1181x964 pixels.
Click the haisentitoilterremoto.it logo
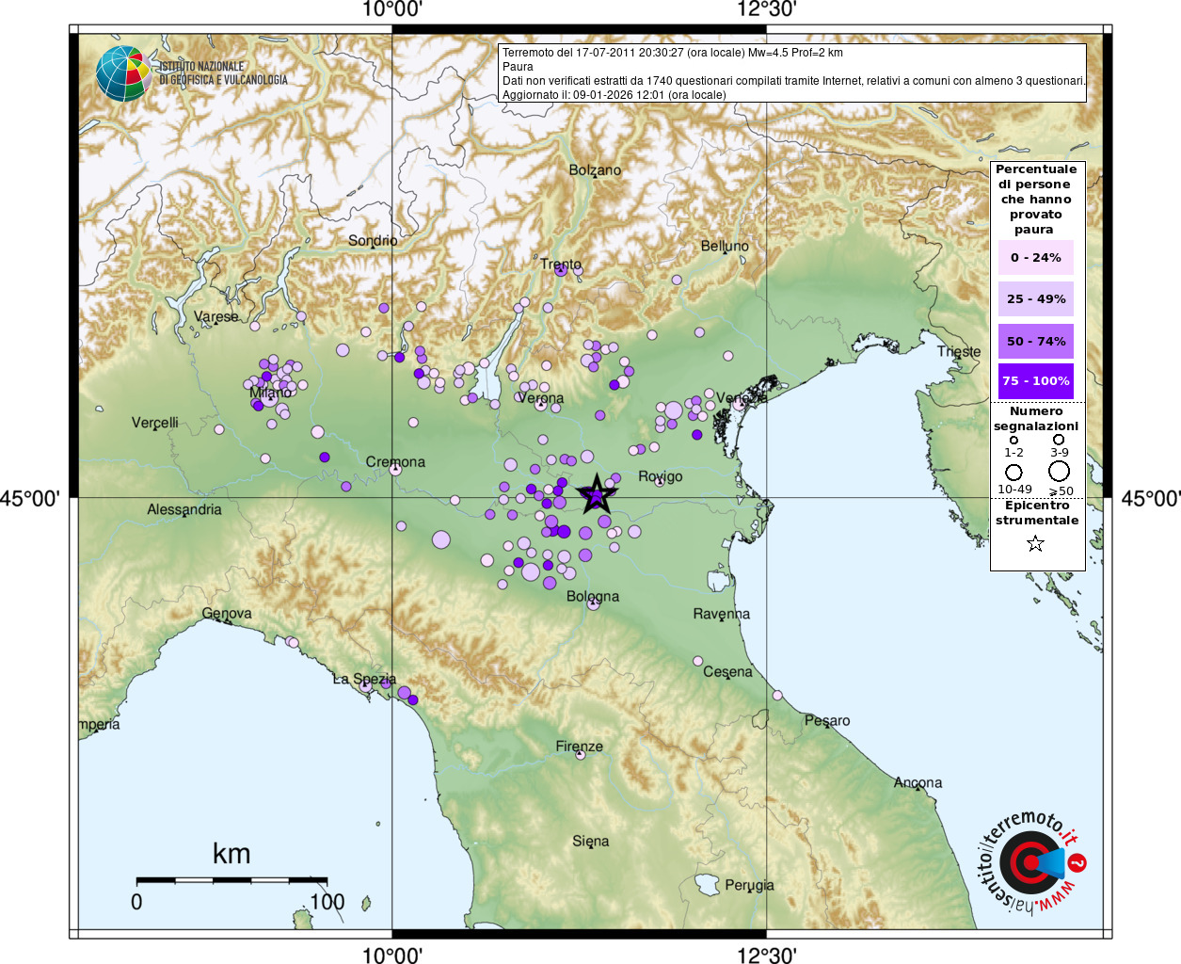pos(1033,863)
